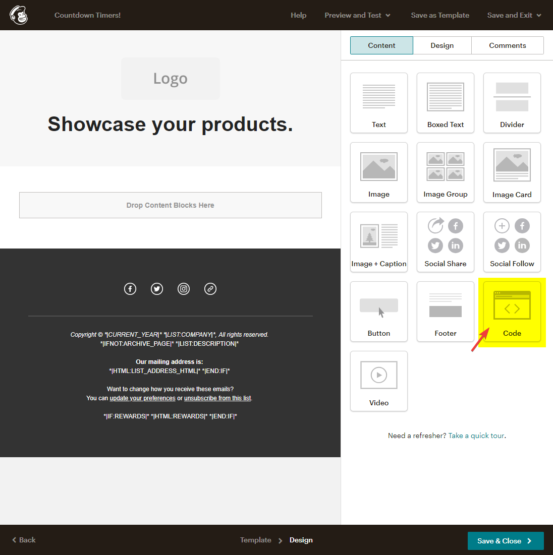Click the highlighted Code block

(x=512, y=312)
